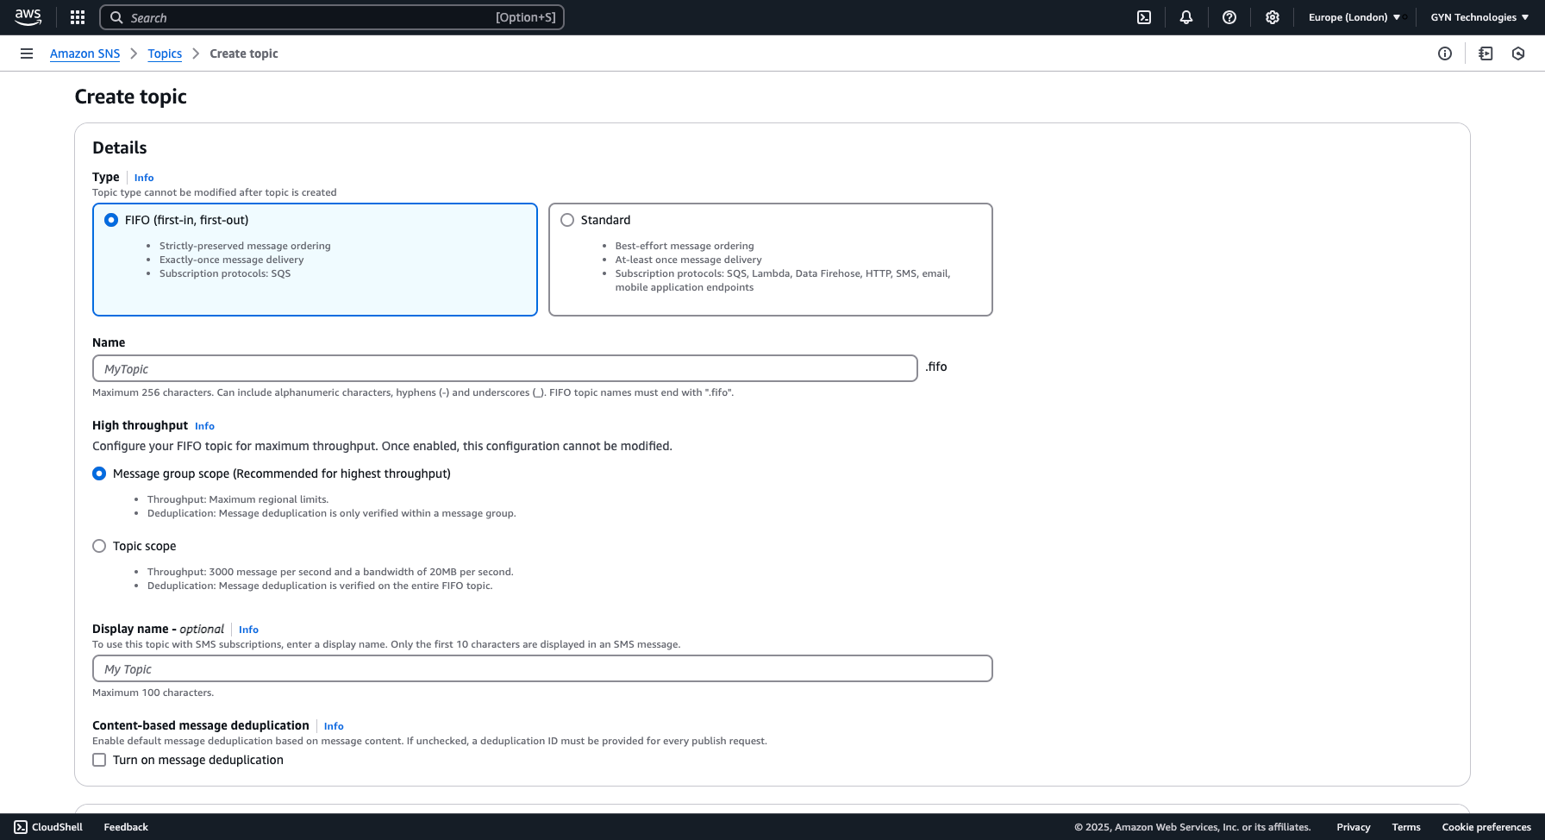This screenshot has width=1545, height=840.
Task: Open the Amazon SNS breadcrumb link
Action: [84, 53]
